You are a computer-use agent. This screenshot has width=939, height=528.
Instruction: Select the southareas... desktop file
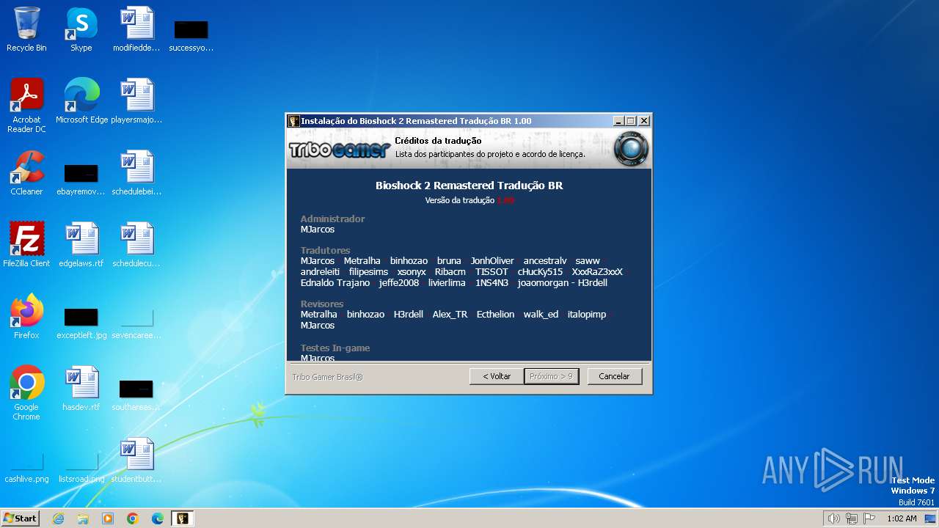pyautogui.click(x=136, y=395)
